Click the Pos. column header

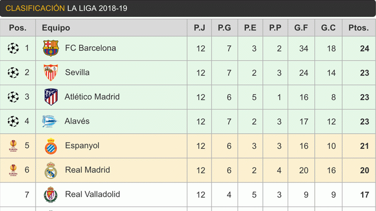[x=18, y=28]
